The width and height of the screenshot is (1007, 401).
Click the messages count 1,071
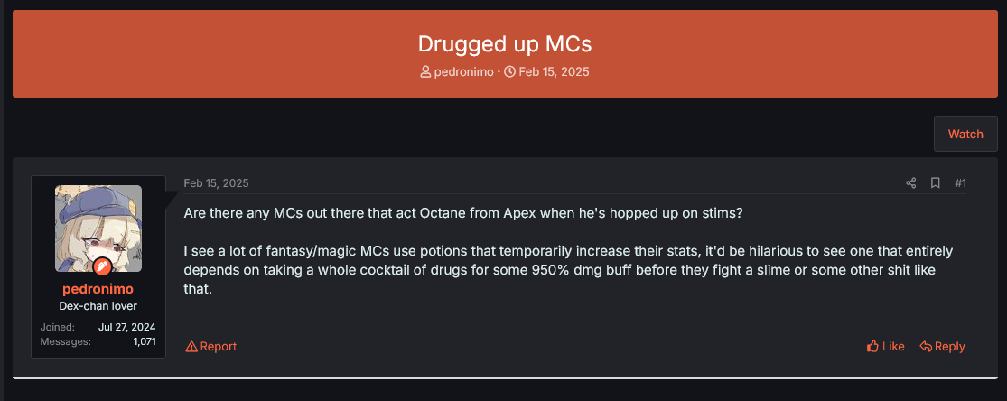click(x=144, y=341)
